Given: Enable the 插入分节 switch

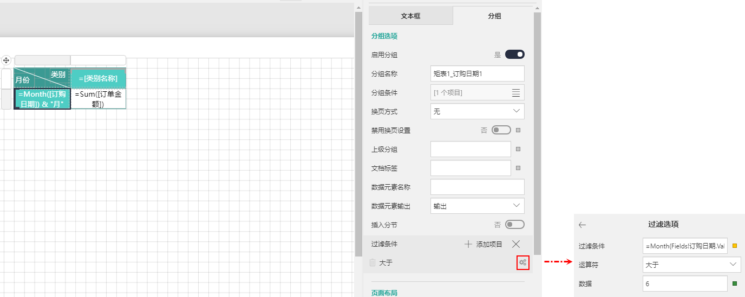Looking at the screenshot, I should [x=514, y=225].
